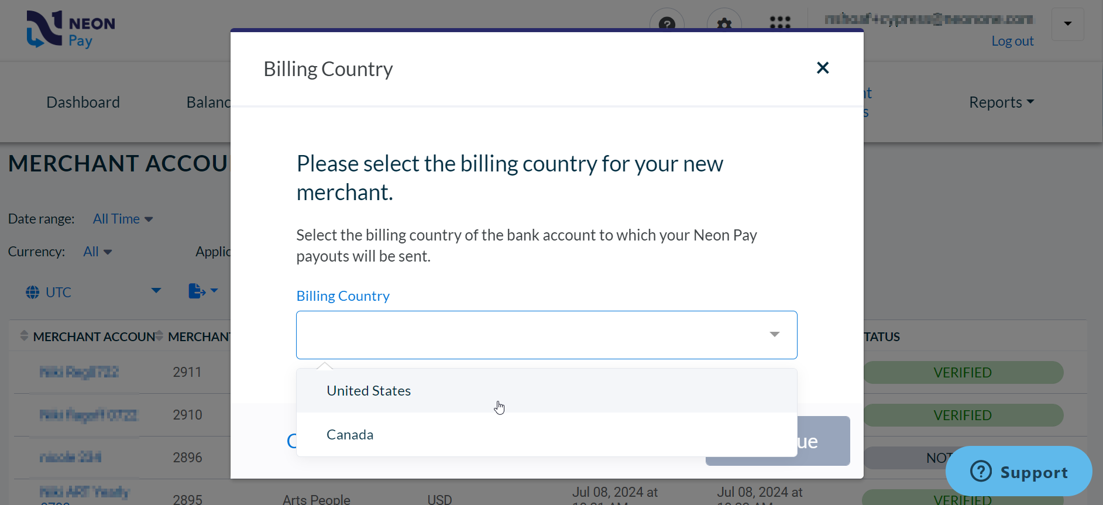
Task: Open the Billing Country dropdown
Action: [x=774, y=335]
